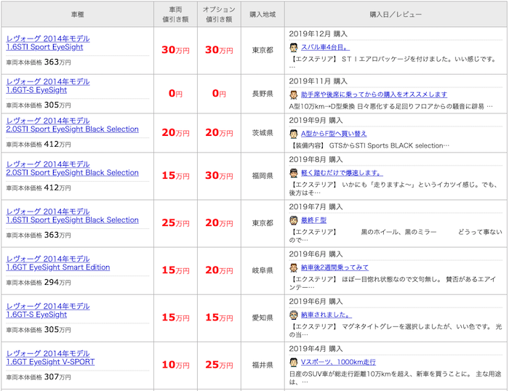Viewport: 509px width, 391px height.
Task: Click the 25万円 option discount in 福井県 row
Action: (x=219, y=365)
